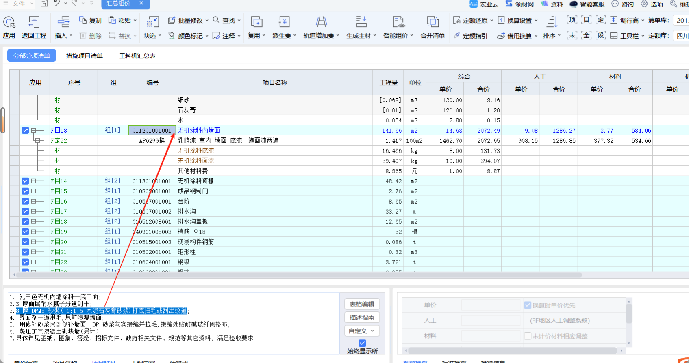Click the 定额还原 icon
The height and width of the screenshot is (363, 689).
tap(456, 20)
